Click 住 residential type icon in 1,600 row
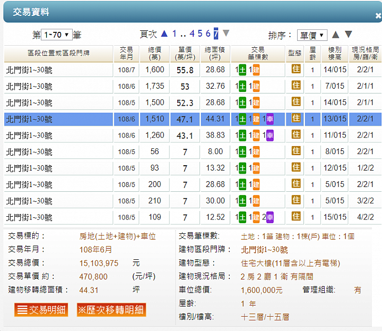This screenshot has height=331, width=382. [296, 69]
